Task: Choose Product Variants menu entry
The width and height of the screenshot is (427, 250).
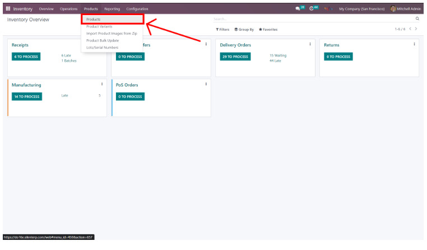Action: [x=99, y=26]
